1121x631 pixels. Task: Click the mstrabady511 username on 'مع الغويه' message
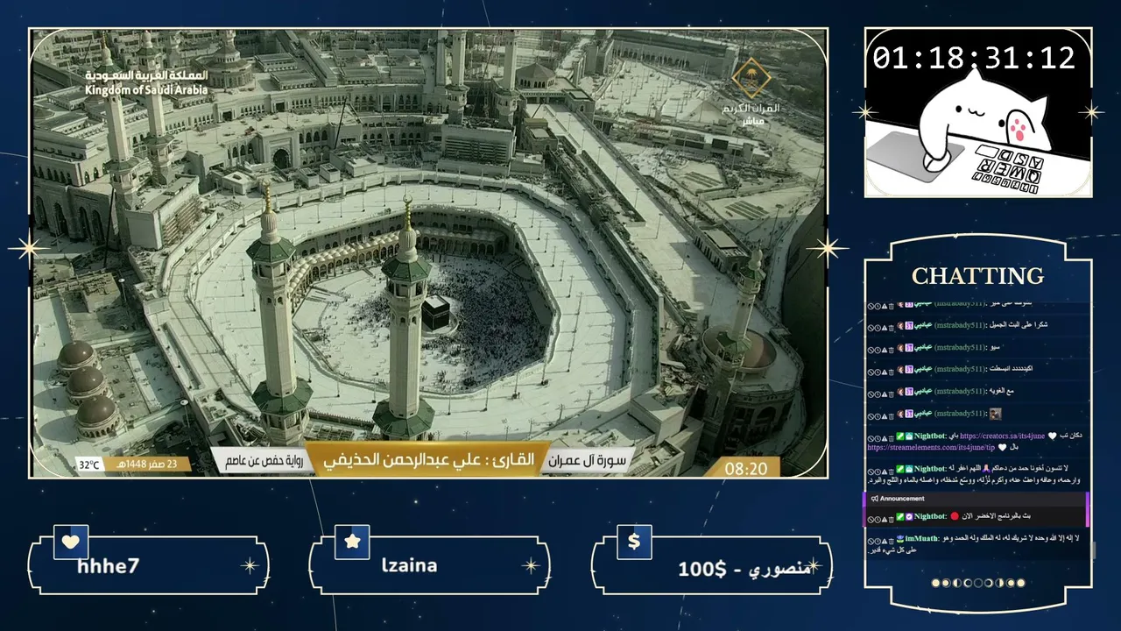[x=960, y=391]
